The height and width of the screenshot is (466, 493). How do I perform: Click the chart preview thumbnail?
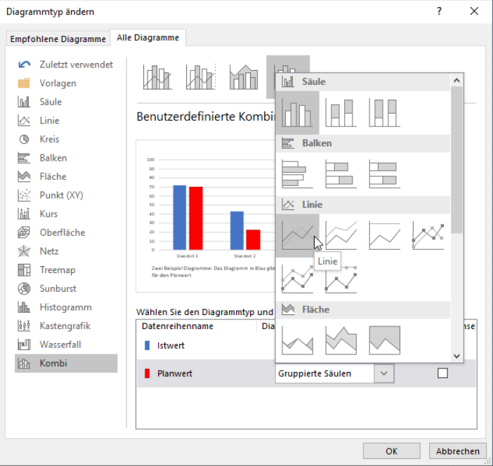click(x=205, y=215)
